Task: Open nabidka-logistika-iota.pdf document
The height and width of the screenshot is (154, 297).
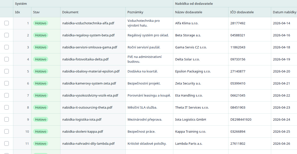Action: [x=82, y=120]
